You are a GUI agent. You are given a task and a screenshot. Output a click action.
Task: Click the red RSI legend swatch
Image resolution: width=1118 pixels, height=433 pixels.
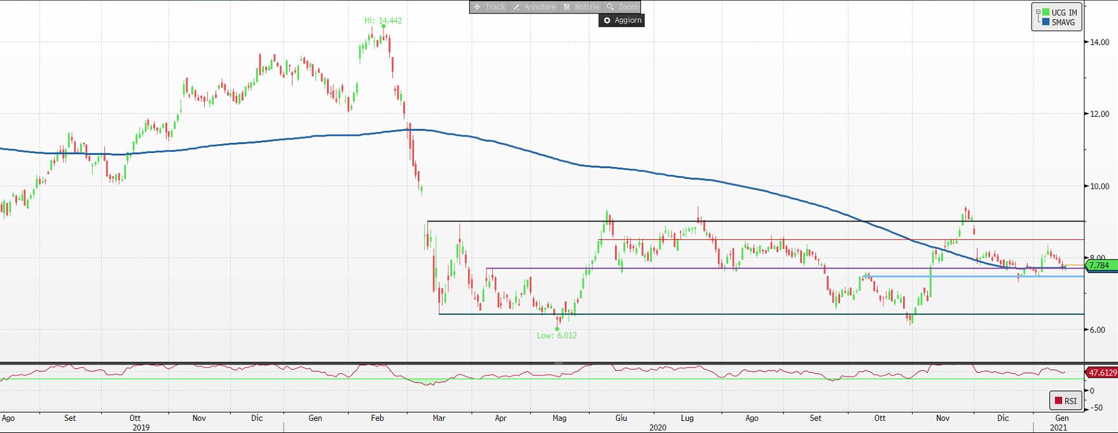point(1058,401)
